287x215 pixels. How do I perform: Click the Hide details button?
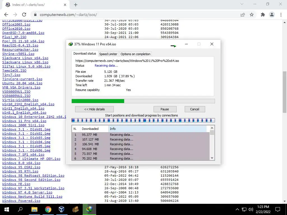point(94,109)
